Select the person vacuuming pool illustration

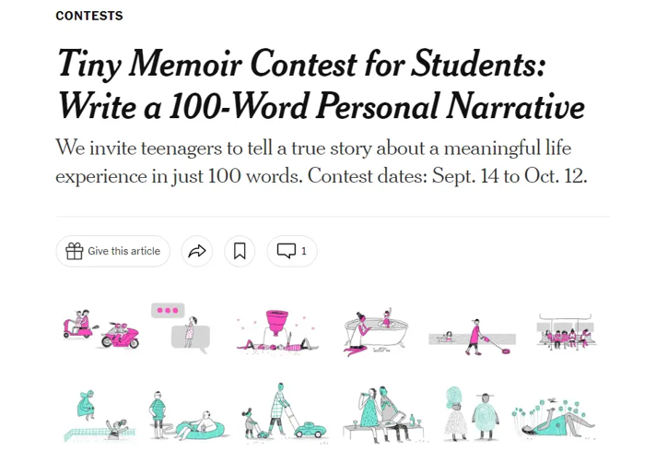pyautogui.click(x=473, y=337)
